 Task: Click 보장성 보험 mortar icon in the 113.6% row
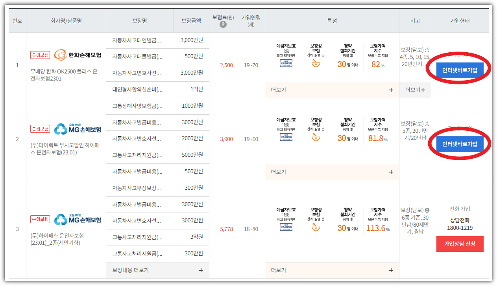coord(316,227)
